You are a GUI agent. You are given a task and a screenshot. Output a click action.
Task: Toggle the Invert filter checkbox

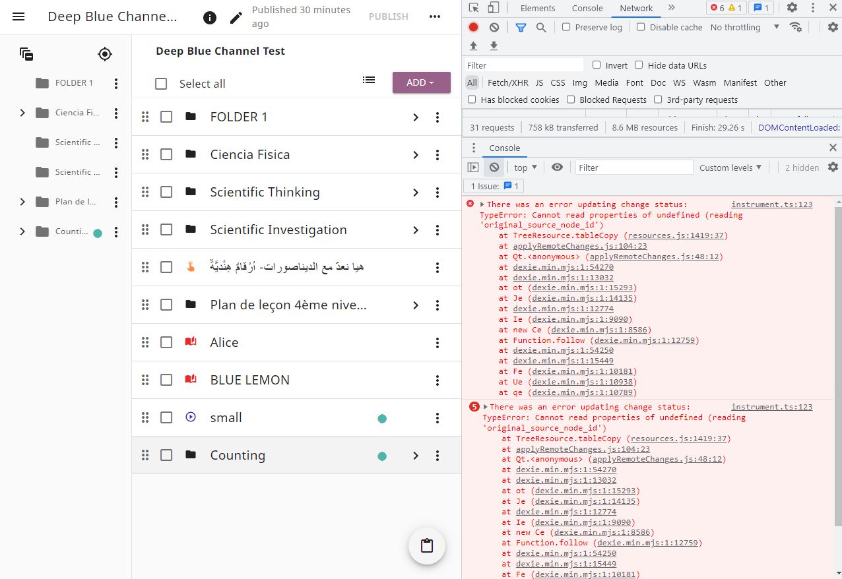(x=597, y=65)
